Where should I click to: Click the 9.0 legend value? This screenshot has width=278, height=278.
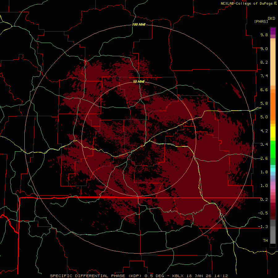pos(264,48)
